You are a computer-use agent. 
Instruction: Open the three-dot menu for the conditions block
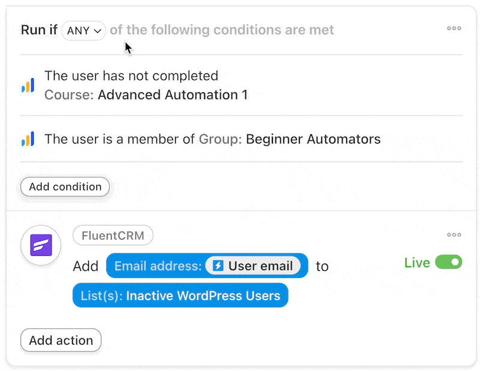click(x=454, y=28)
